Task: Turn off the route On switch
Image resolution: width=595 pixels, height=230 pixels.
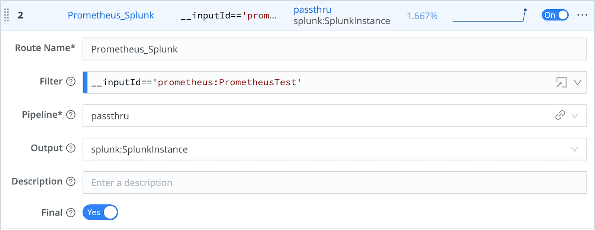Action: tap(555, 15)
